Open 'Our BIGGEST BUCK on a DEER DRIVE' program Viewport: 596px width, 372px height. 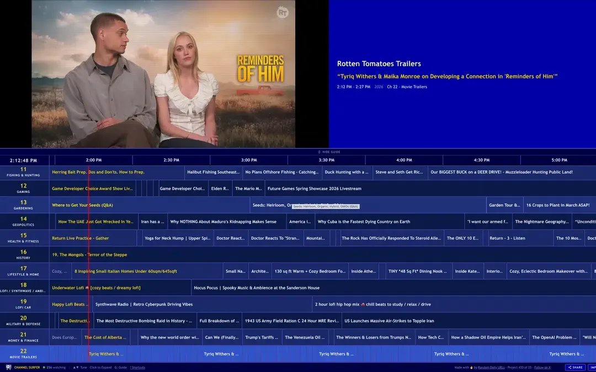coord(512,172)
